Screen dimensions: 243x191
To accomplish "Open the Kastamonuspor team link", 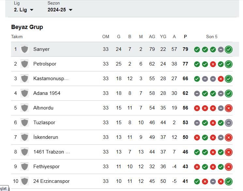I will click(x=51, y=79).
